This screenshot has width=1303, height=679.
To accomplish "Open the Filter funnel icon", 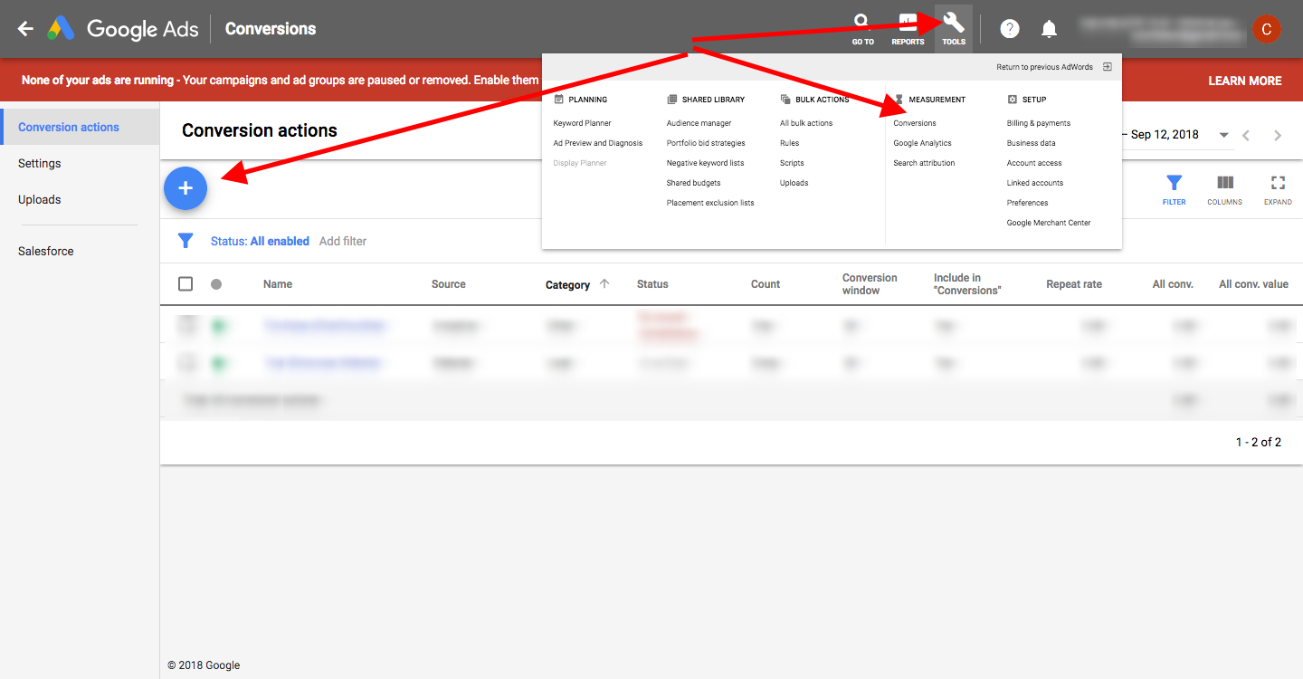I will (x=1174, y=188).
